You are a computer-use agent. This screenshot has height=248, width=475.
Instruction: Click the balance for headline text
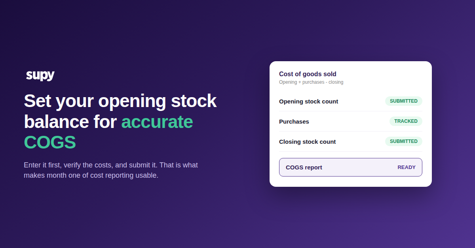(x=70, y=122)
